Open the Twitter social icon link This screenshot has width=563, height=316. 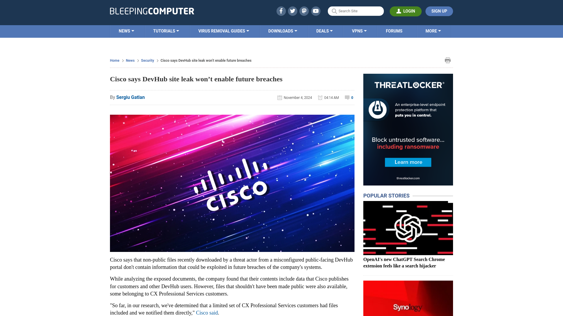pos(293,11)
